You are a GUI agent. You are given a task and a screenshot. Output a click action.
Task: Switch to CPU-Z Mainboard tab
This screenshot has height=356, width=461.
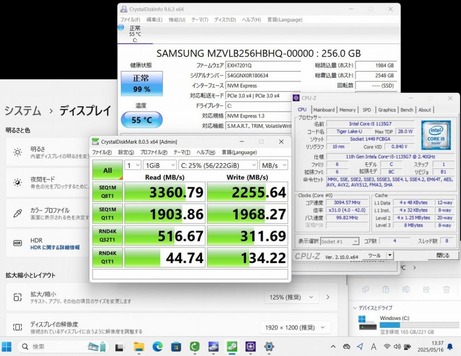click(324, 110)
